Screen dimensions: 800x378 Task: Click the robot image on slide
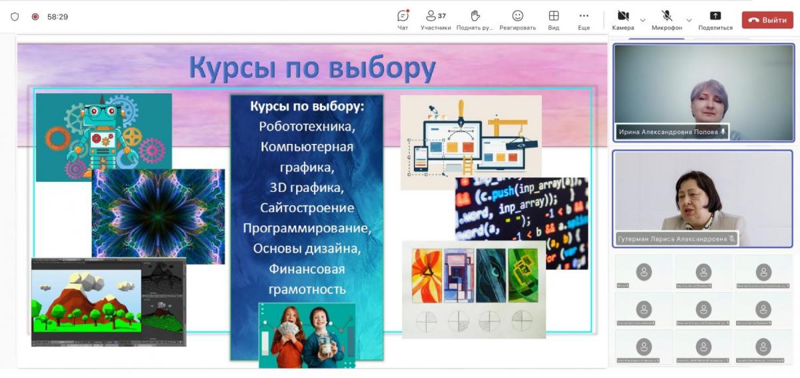tap(103, 137)
